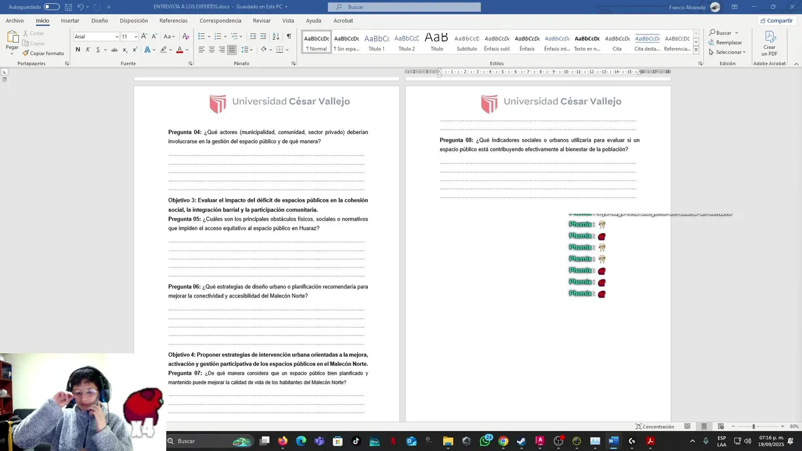Save the document from the title bar
This screenshot has width=802, height=451.
68,7
